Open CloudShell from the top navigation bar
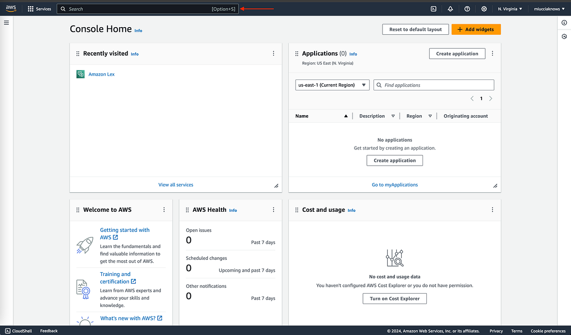571x335 pixels. coord(433,9)
